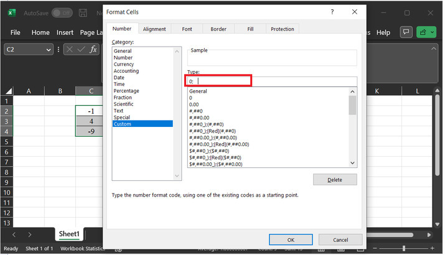Open the Comments pane icon
The image size is (445, 255).
tap(406, 32)
